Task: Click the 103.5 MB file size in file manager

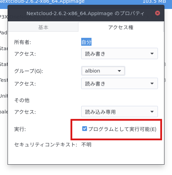Action: (154, 2)
